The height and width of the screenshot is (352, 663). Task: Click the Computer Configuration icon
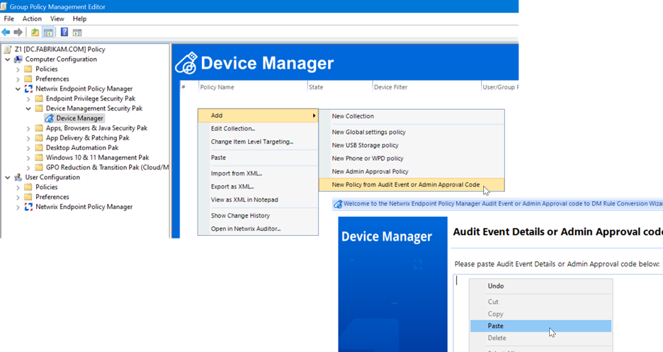(18, 59)
